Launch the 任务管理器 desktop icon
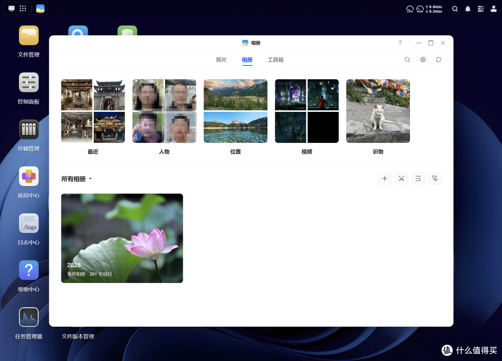This screenshot has height=361, width=502. 28,317
